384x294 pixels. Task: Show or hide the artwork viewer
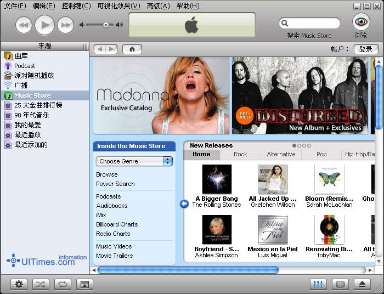tap(84, 284)
